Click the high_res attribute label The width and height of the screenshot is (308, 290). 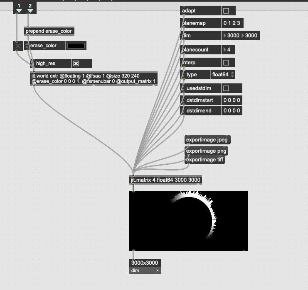click(46, 63)
